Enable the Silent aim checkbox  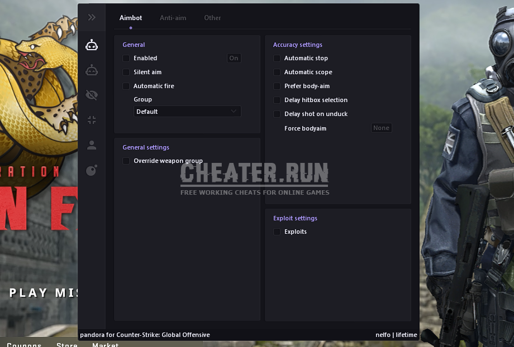(126, 72)
